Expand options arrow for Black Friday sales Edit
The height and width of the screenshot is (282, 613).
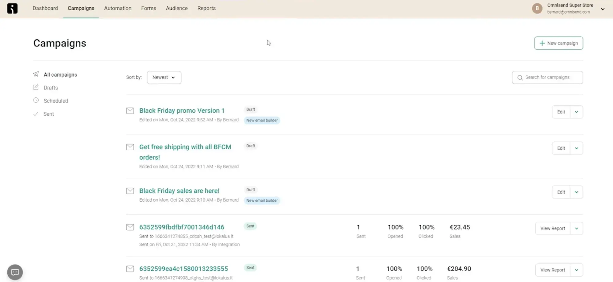coord(577,192)
